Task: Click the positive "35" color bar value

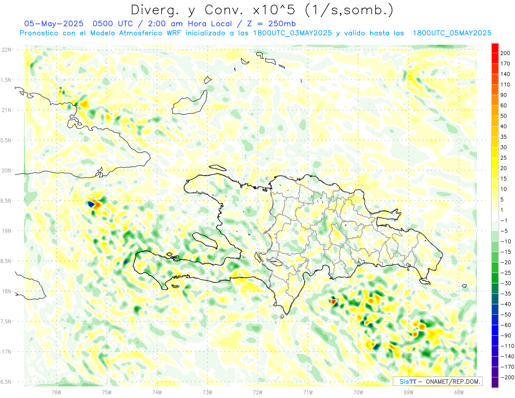Action: 504,137
